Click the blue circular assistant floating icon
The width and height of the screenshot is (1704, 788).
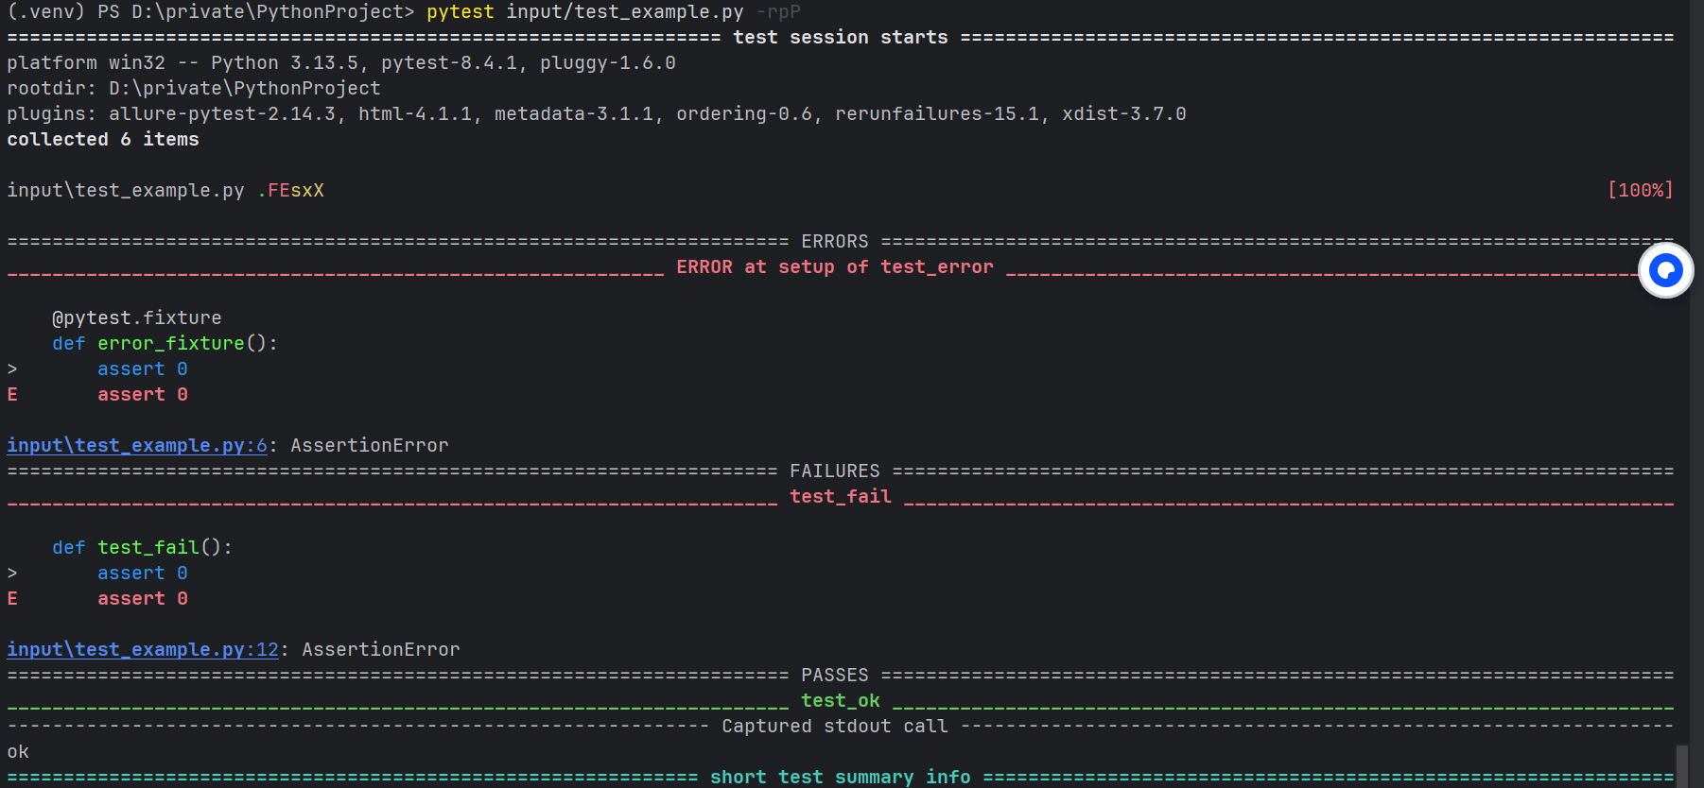[1665, 270]
